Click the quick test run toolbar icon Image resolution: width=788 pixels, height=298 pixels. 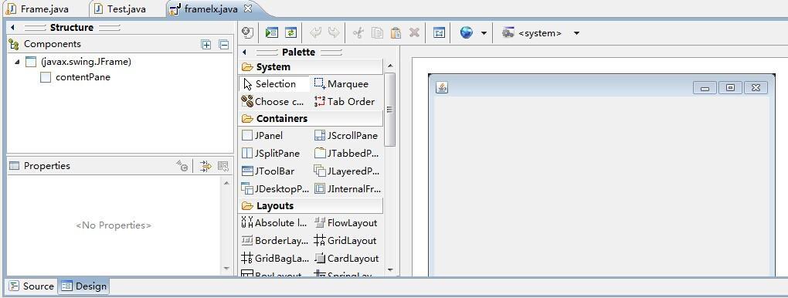tap(271, 33)
